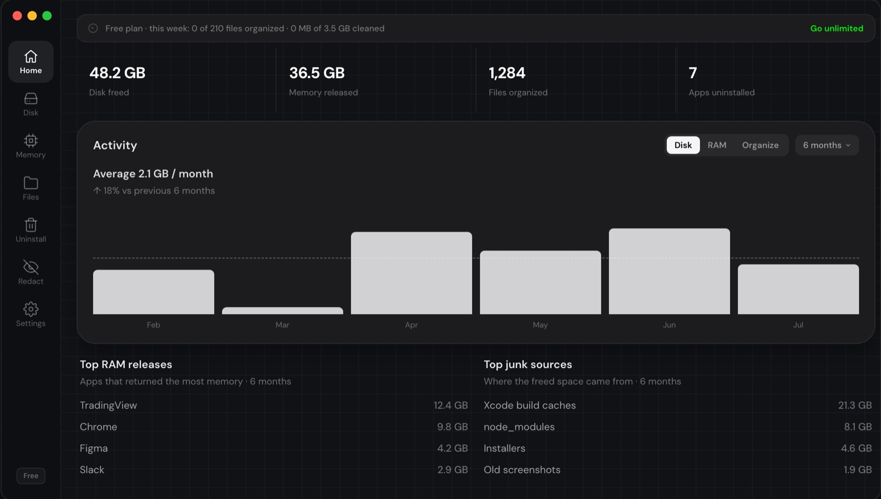Select the Xcode build caches row
Viewport: 881px width, 499px height.
point(678,405)
